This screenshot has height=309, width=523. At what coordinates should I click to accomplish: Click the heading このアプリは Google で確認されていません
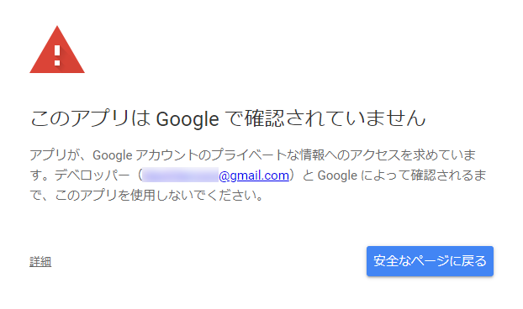pos(228,118)
